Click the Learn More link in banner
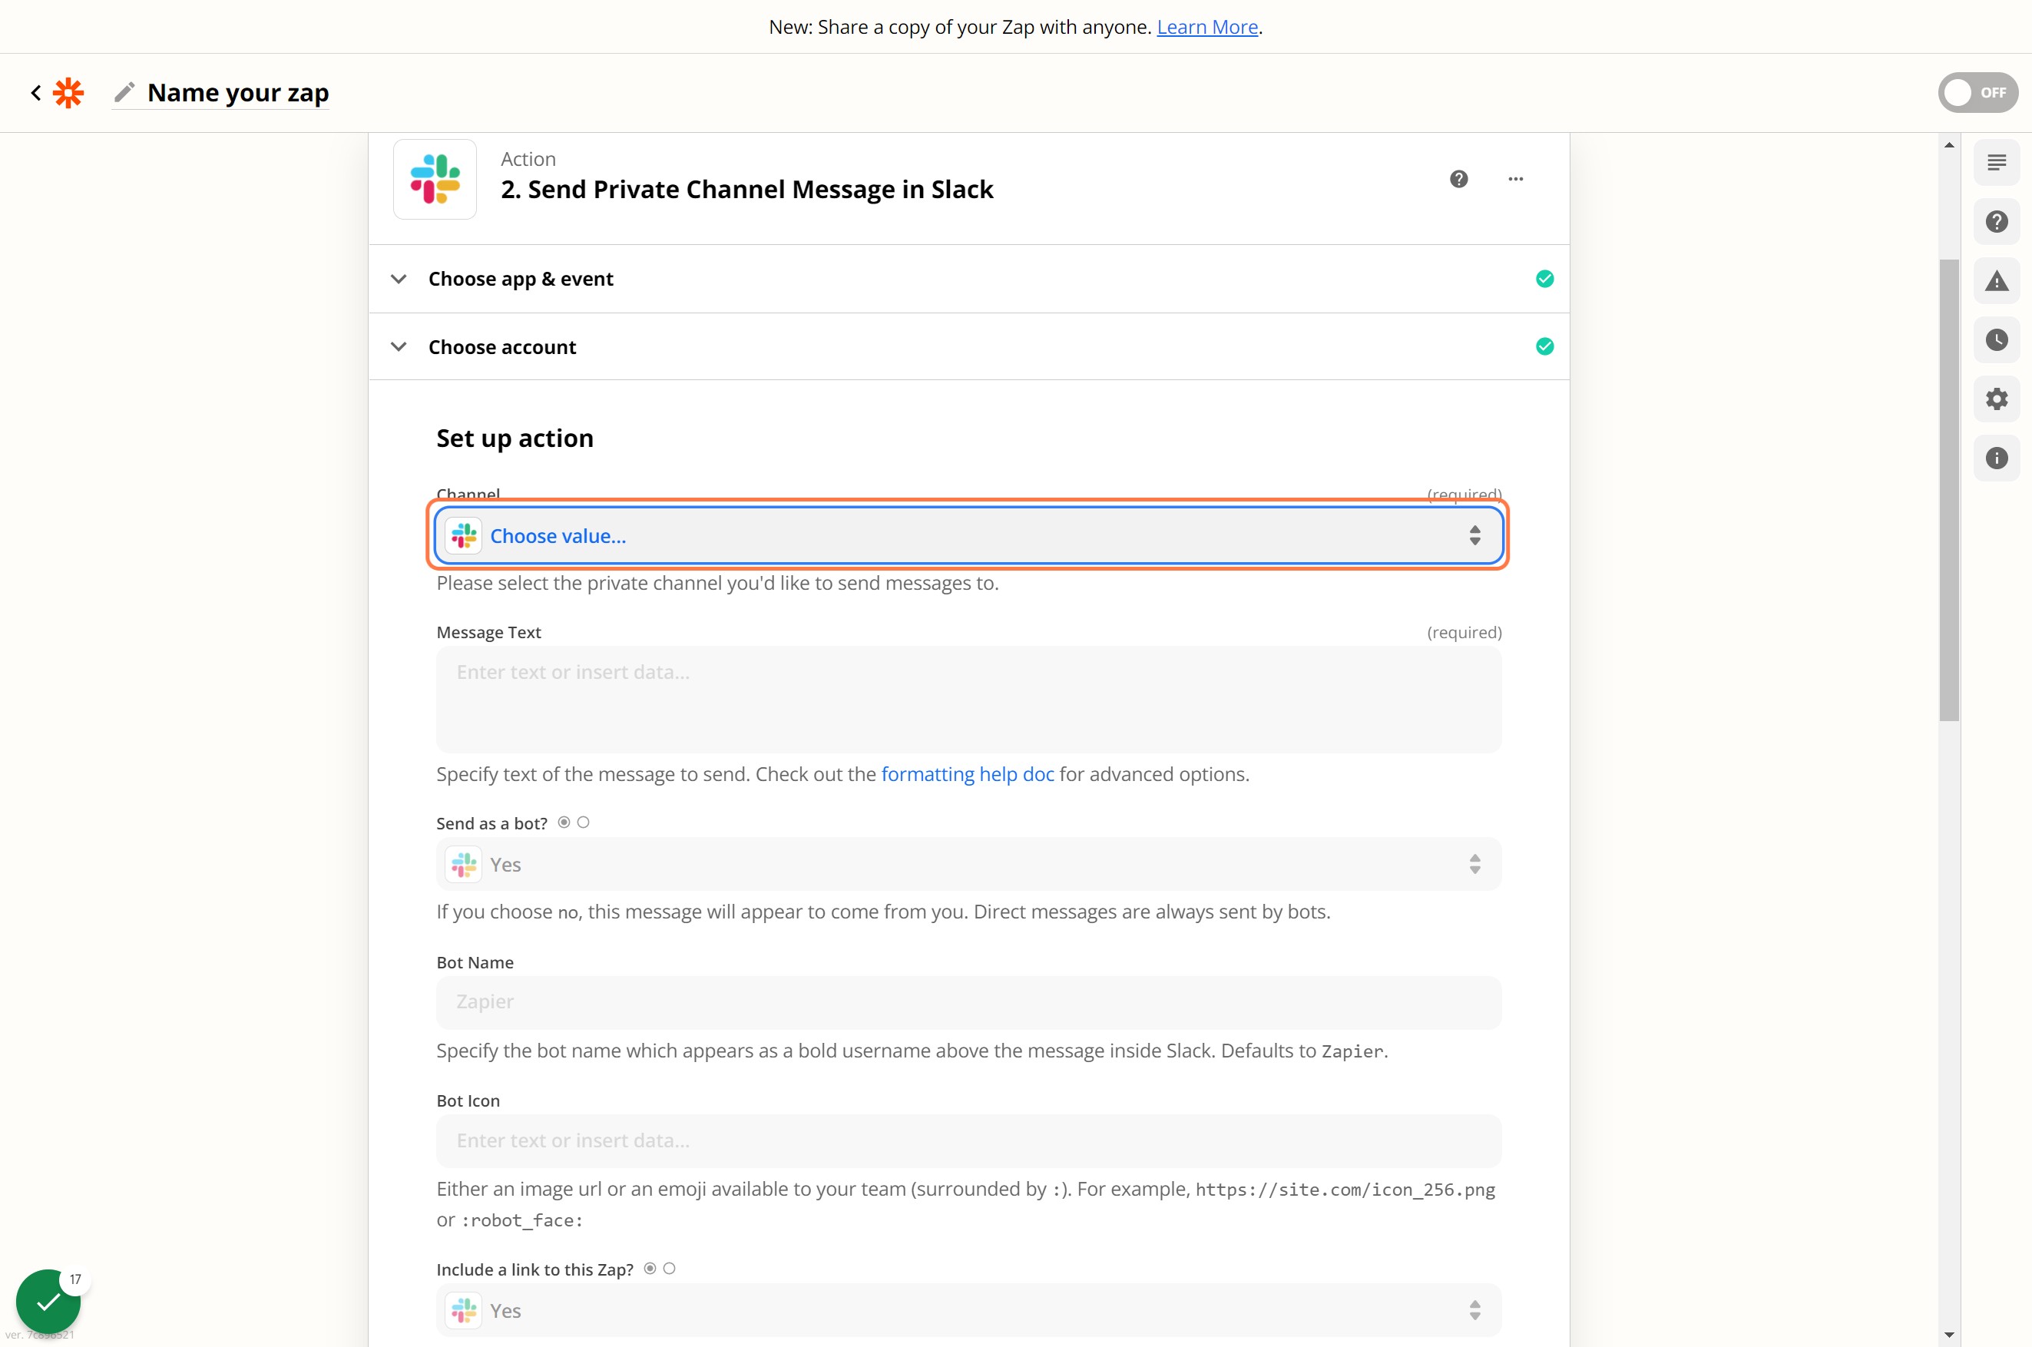The image size is (2032, 1347). click(x=1206, y=27)
